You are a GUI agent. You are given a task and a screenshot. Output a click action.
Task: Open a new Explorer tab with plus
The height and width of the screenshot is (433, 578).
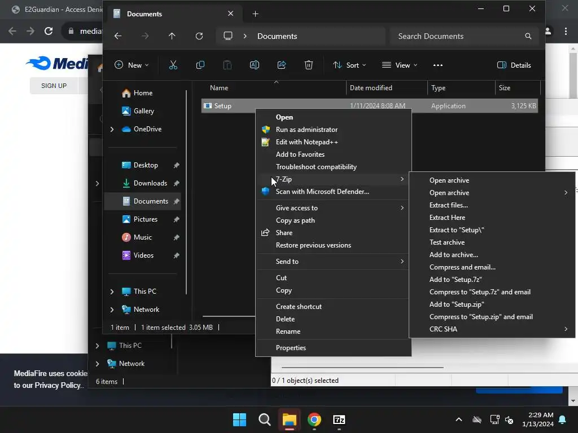point(256,14)
